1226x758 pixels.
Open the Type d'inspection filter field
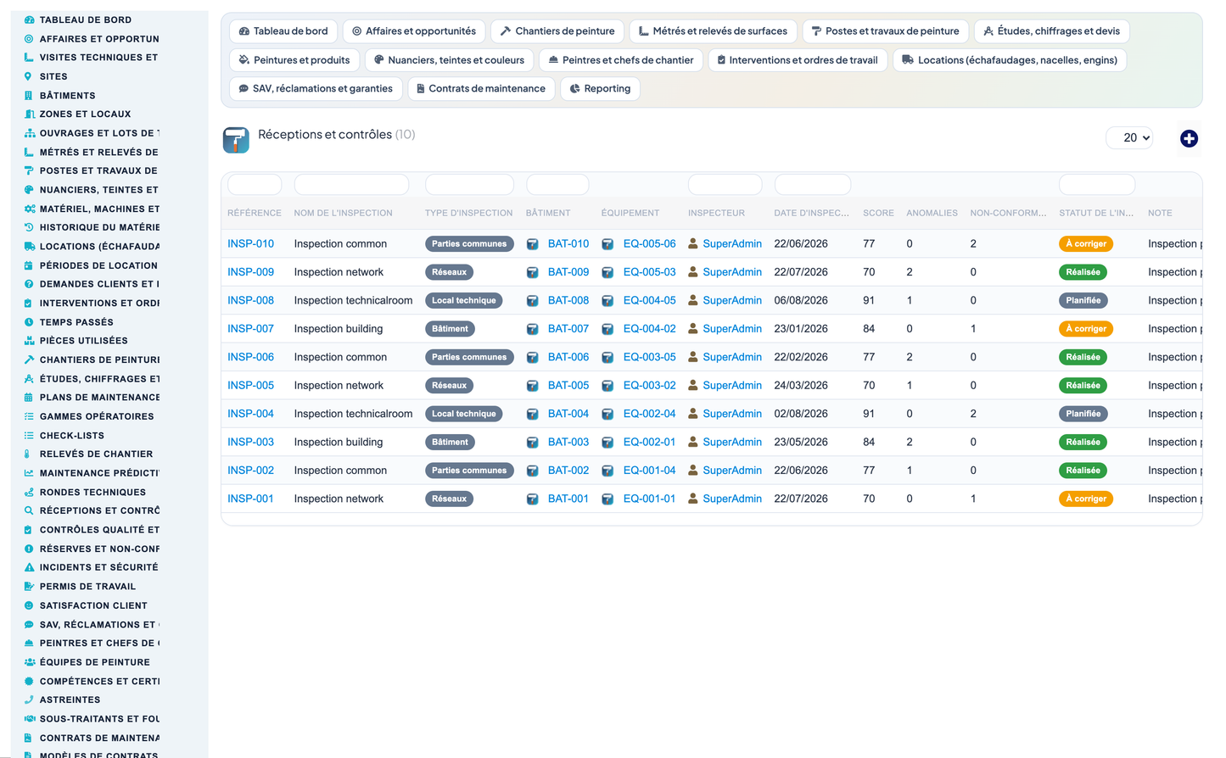[x=469, y=184]
